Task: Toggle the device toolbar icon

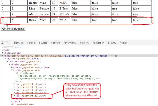Action: coord(7,43)
